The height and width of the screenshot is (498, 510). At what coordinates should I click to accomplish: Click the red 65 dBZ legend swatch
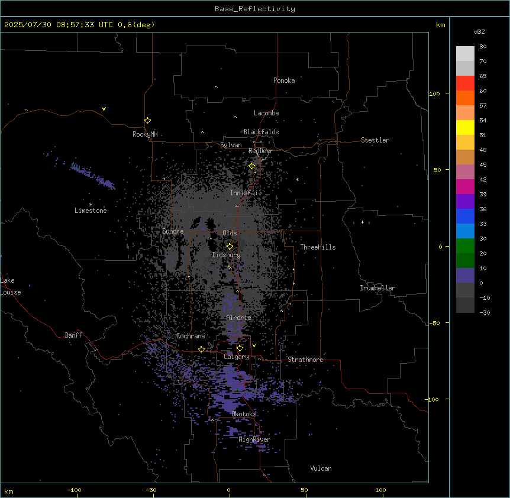[x=465, y=83]
